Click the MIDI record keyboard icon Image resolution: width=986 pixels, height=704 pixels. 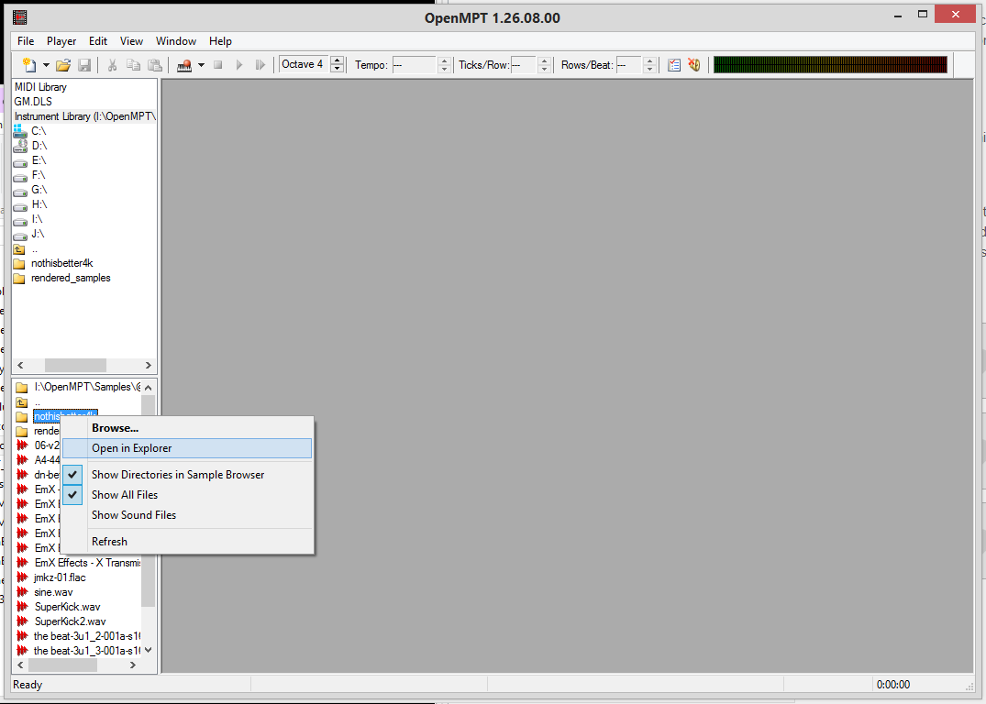[x=184, y=65]
